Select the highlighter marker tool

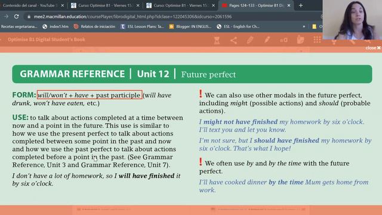tap(250, 40)
